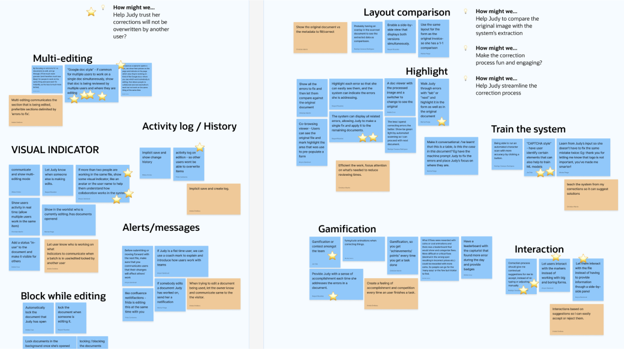Image resolution: width=624 pixels, height=349 pixels.
Task: Select the 'Activity log / History' heading
Action: 189,126
